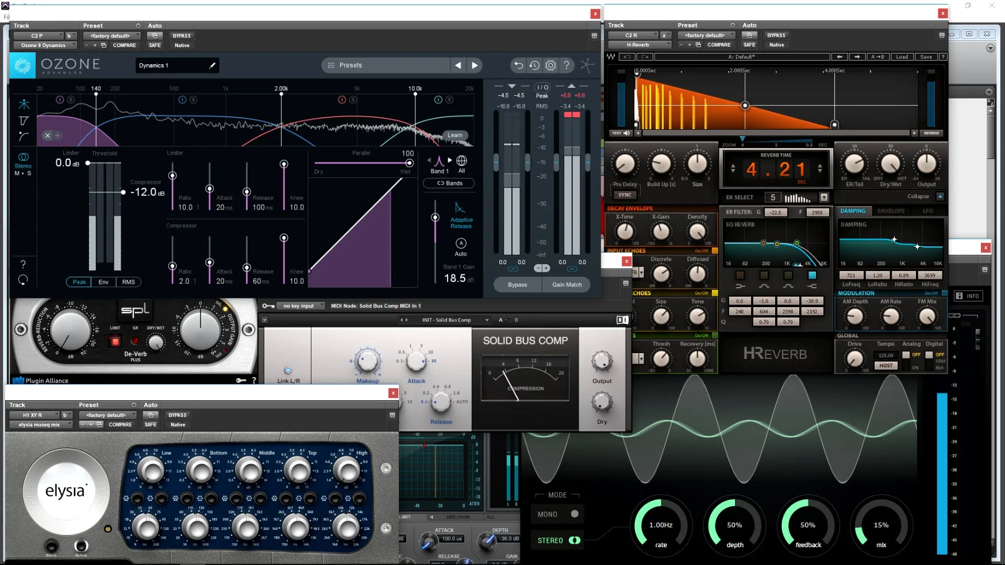This screenshot has width=1005, height=565.
Task: Click TEST speaker button in H-Reverb
Action: click(x=621, y=133)
